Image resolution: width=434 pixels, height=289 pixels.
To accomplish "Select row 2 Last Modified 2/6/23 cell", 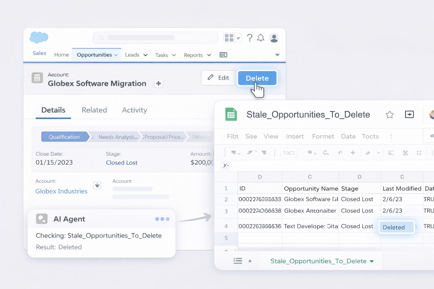I will pos(402,199).
